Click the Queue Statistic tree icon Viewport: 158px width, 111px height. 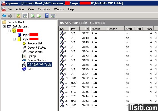tap(24, 60)
